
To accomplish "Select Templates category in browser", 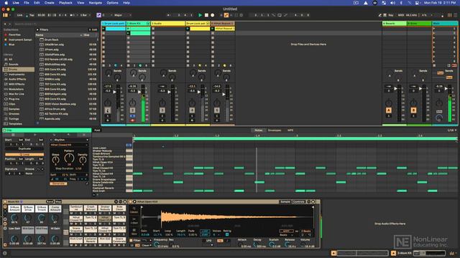I will point(15,124).
